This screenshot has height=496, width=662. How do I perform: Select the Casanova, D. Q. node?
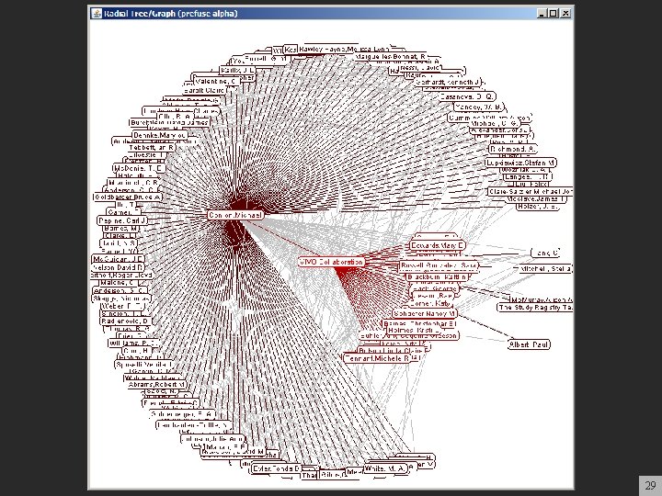tap(466, 96)
